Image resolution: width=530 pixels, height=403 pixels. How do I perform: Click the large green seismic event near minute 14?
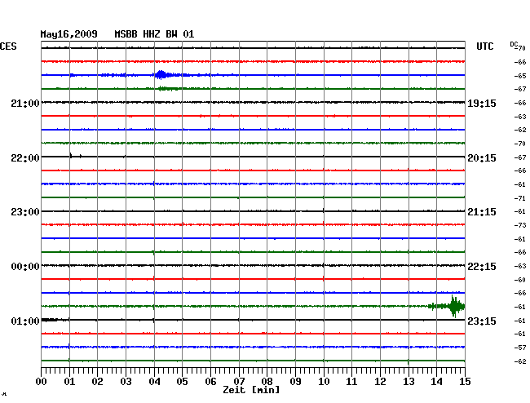[x=453, y=307]
